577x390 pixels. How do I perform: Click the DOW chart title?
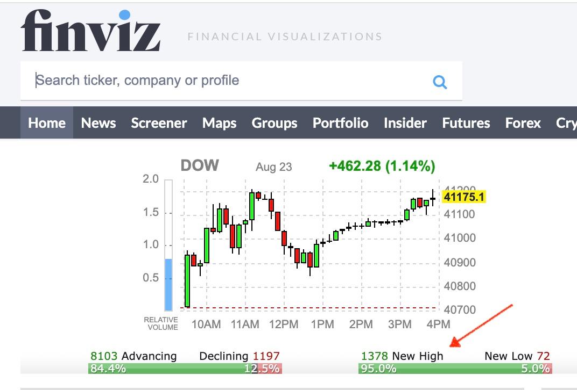click(x=200, y=165)
